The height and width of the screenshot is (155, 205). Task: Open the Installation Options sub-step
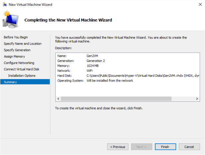click(22, 76)
